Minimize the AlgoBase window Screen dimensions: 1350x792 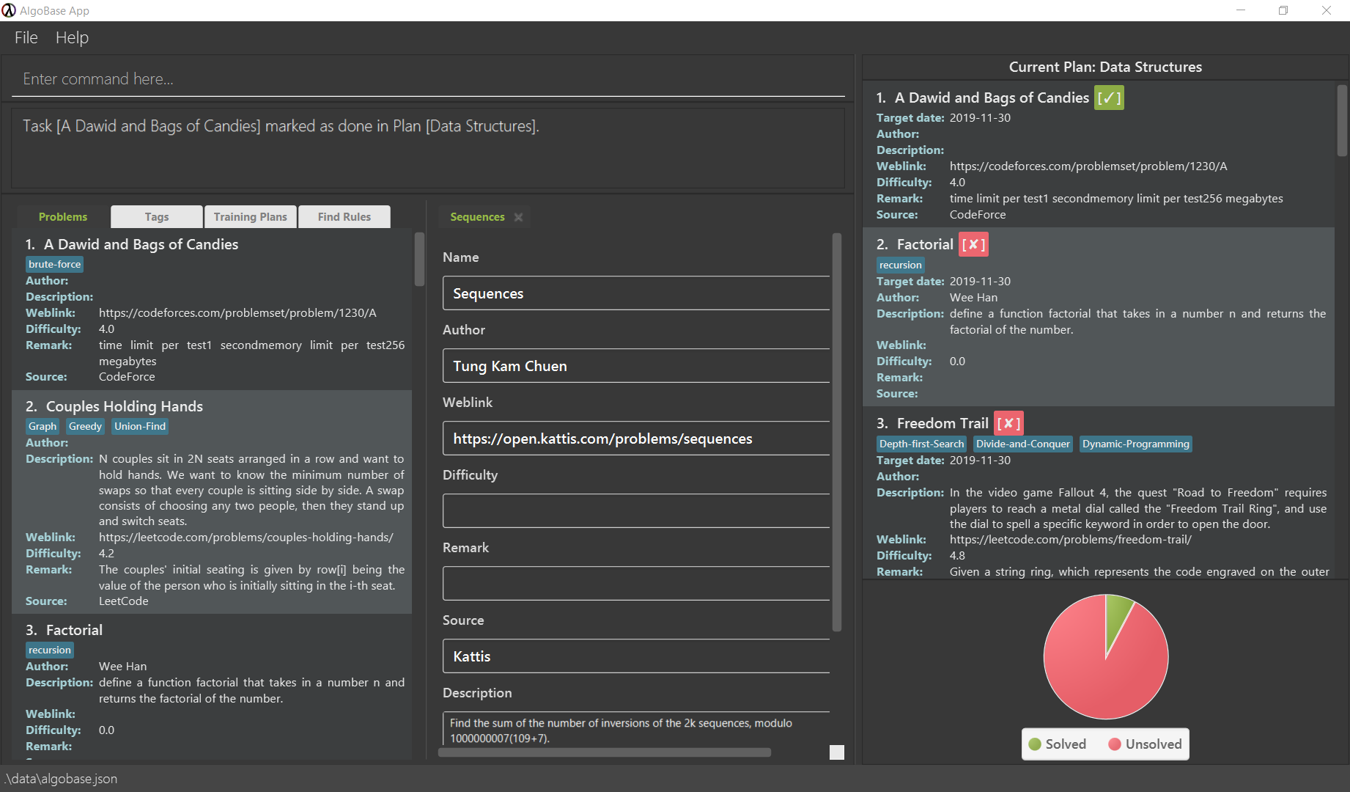(1241, 10)
